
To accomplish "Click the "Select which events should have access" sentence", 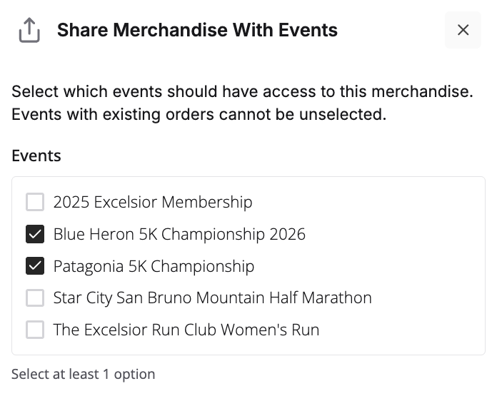I will [242, 91].
